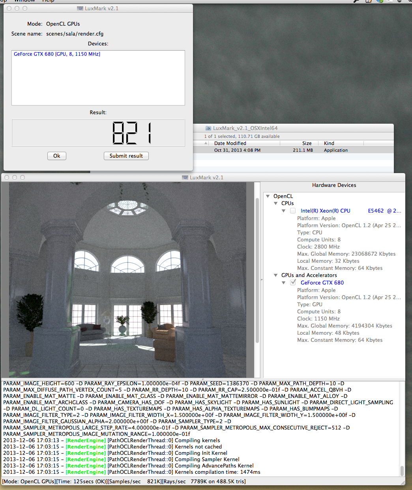This screenshot has width=412, height=490.
Task: Click the status bar Mode: OpenCL GPUs text
Action: 29,481
